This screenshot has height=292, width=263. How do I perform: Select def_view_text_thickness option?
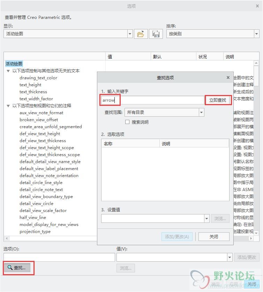(43, 141)
